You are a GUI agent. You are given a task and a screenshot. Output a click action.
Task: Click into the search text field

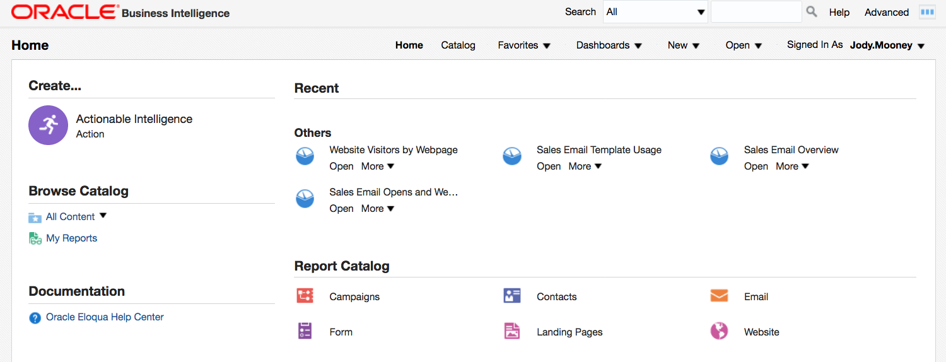click(x=756, y=12)
